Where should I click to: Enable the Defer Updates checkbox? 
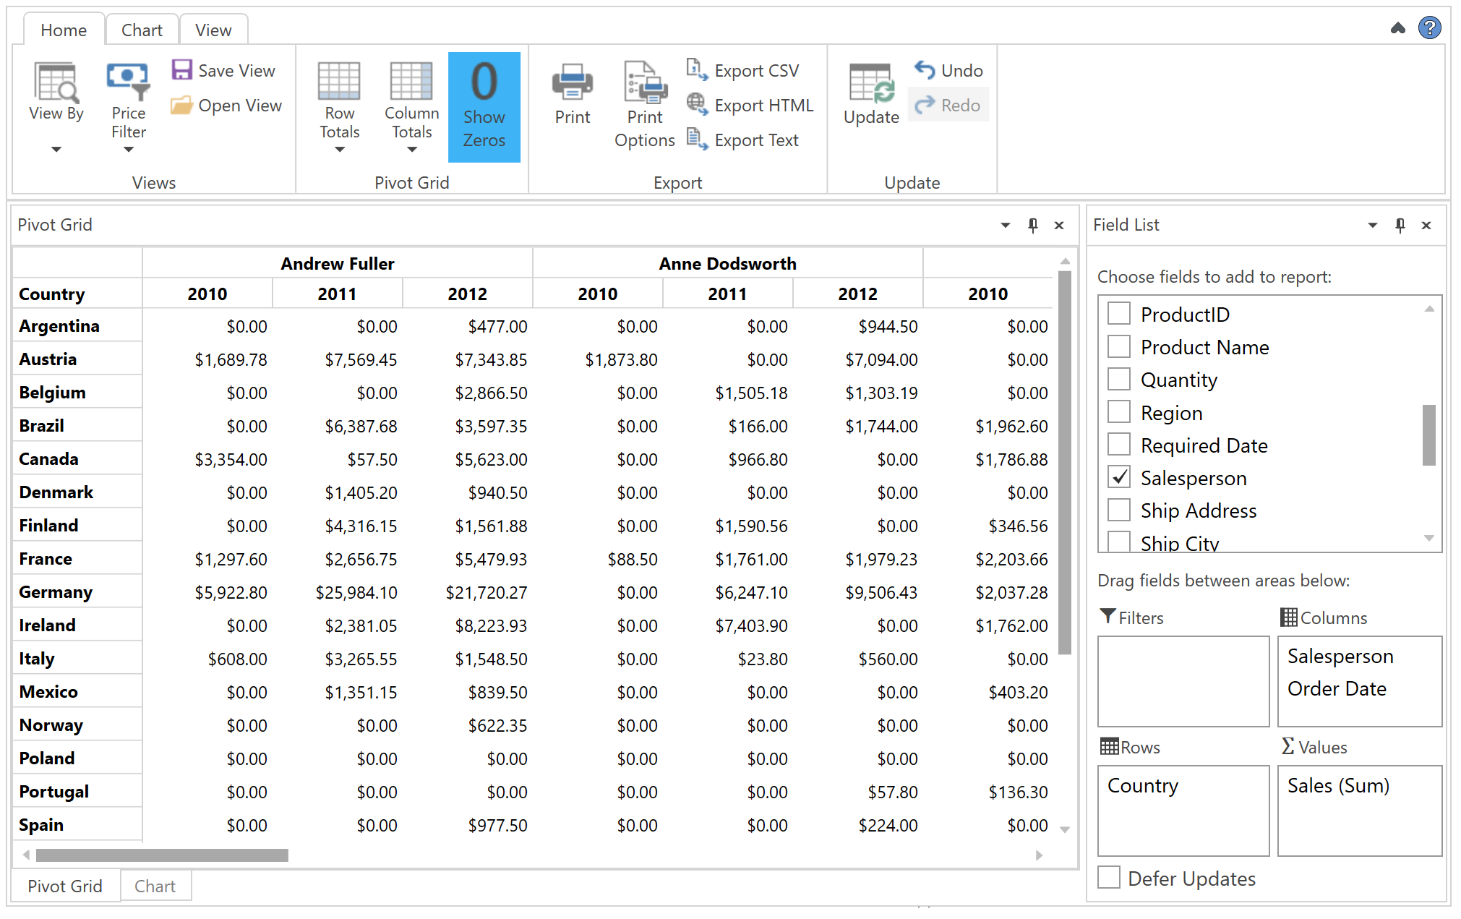tap(1109, 878)
